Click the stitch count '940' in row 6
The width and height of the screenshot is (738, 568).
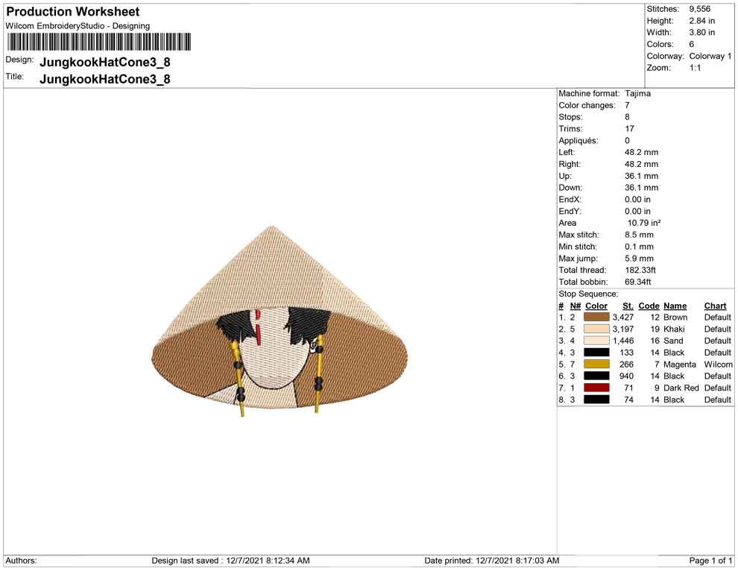(x=626, y=376)
